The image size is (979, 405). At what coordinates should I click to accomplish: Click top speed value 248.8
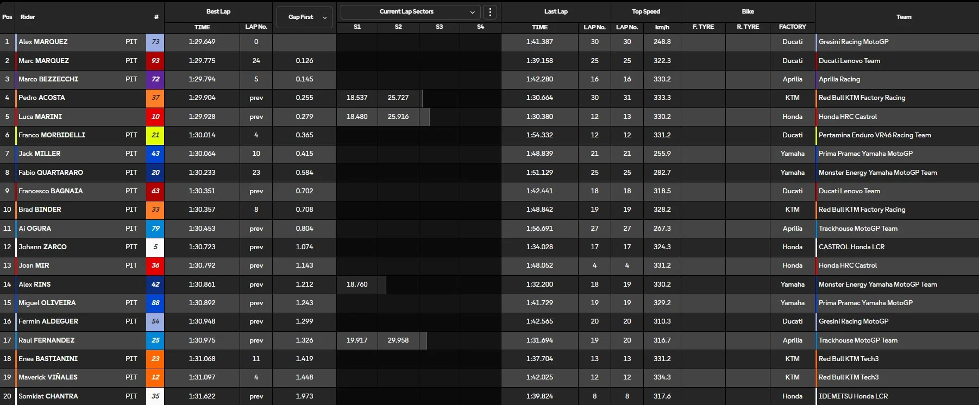pos(662,42)
